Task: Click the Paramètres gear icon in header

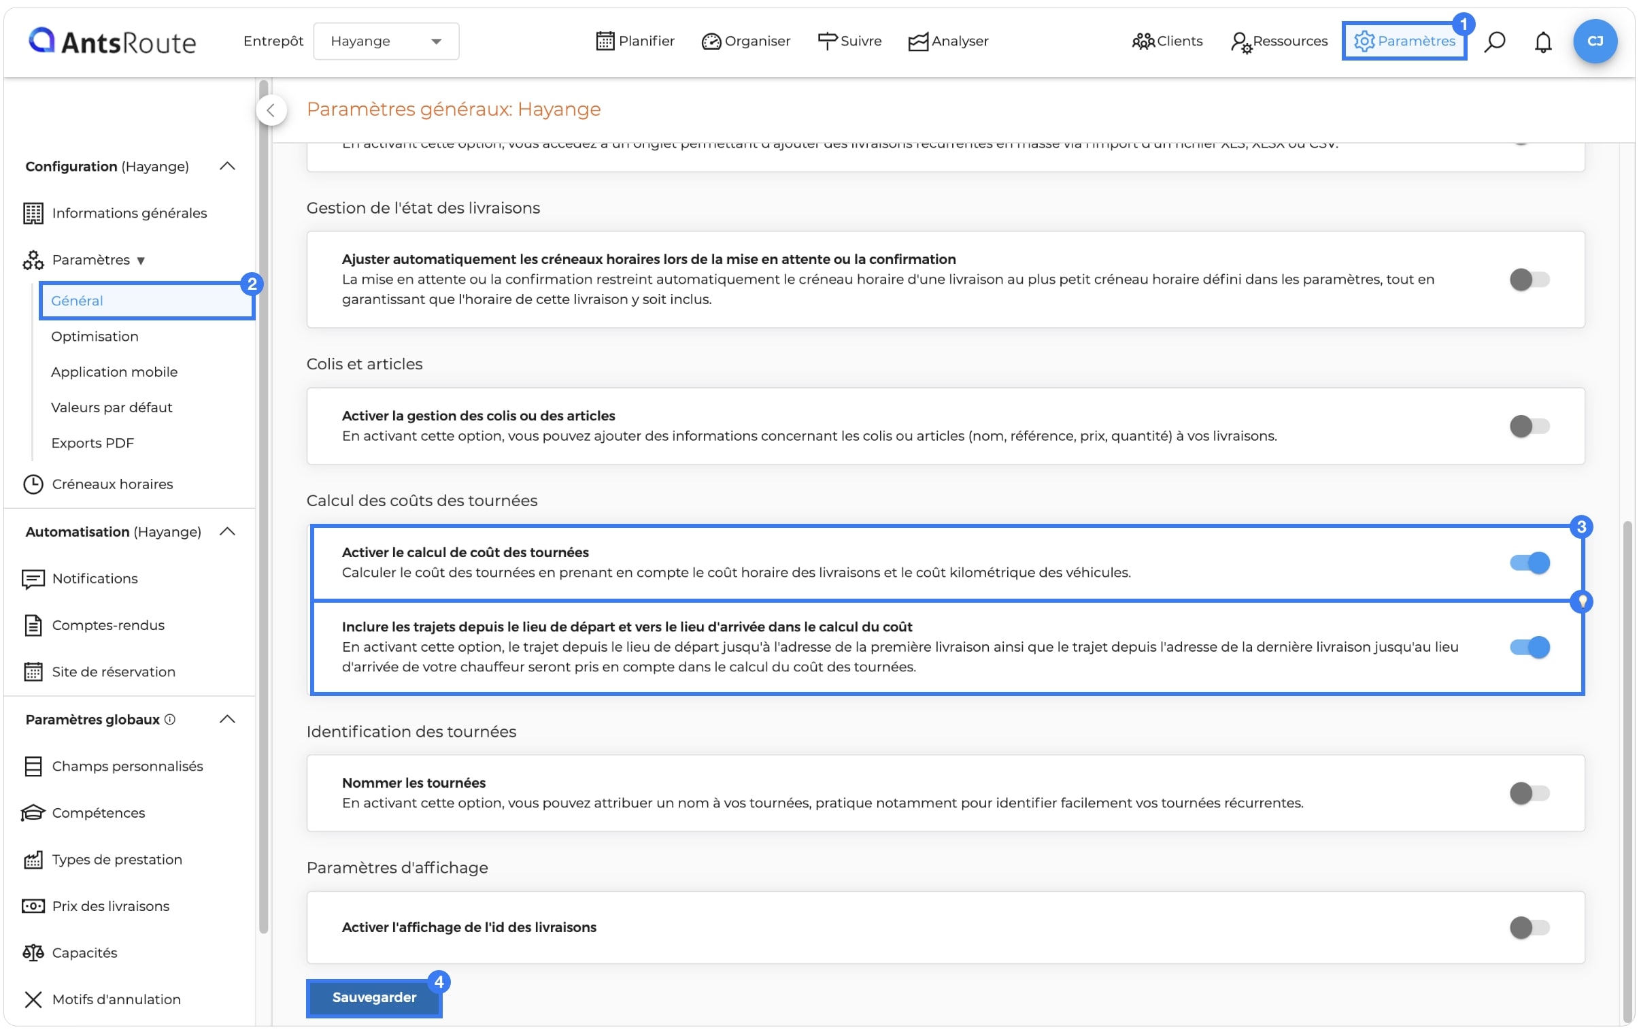Action: tap(1364, 41)
